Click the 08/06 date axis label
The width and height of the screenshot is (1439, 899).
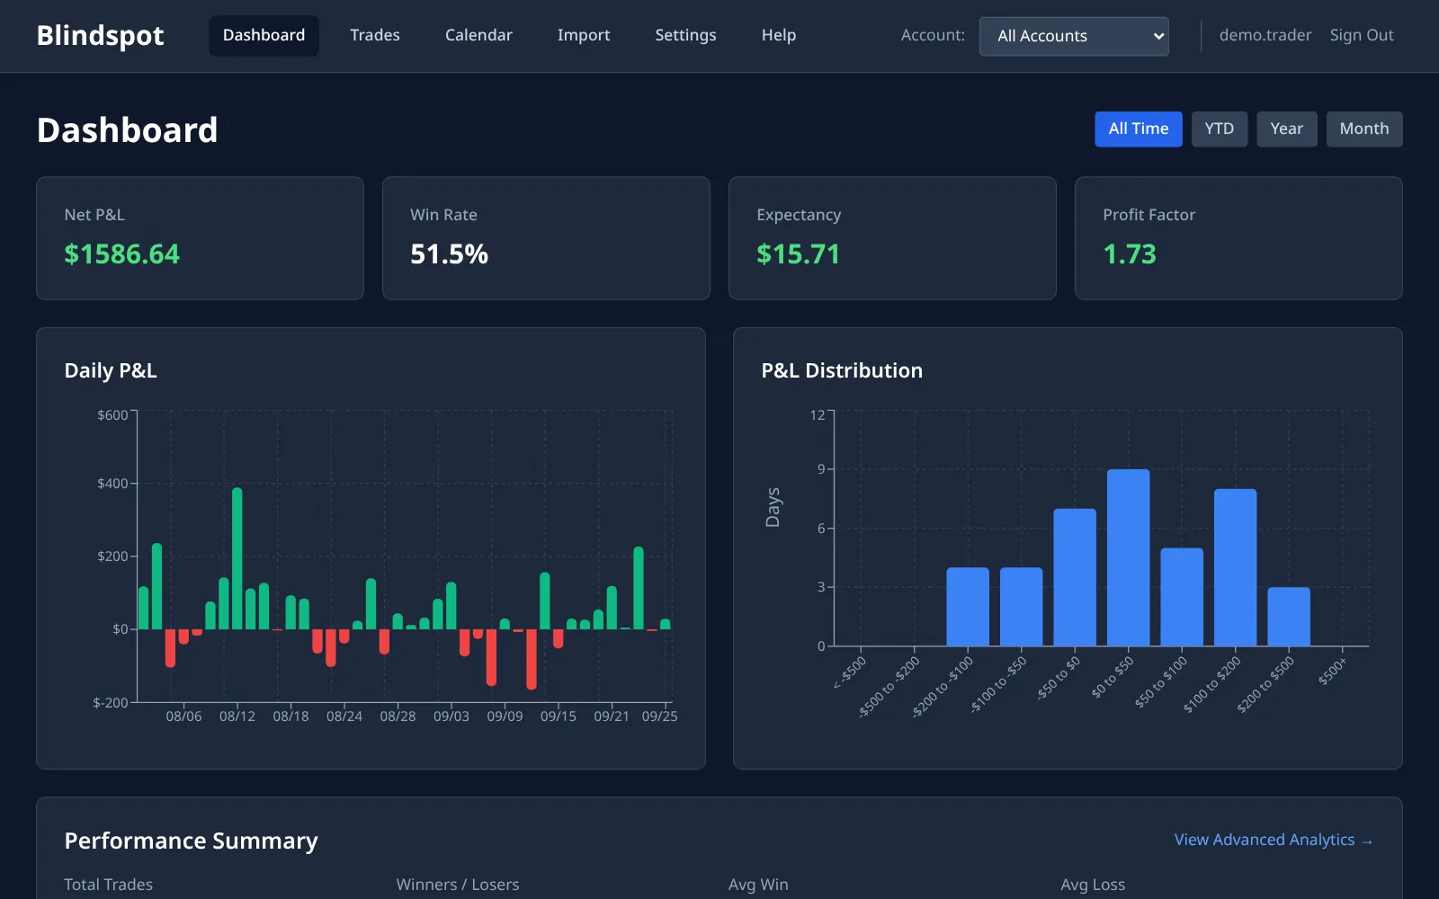183,717
